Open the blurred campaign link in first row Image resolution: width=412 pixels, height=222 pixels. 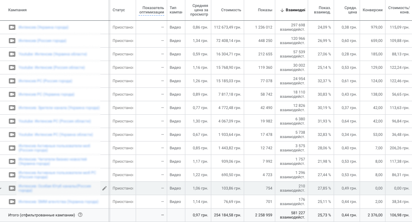point(43,27)
